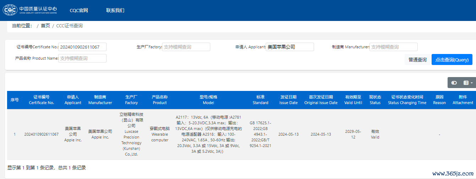Click the records summary text 显示第1到第1条记录
Image resolution: width=476 pixels, height=179 pixels.
[47, 168]
